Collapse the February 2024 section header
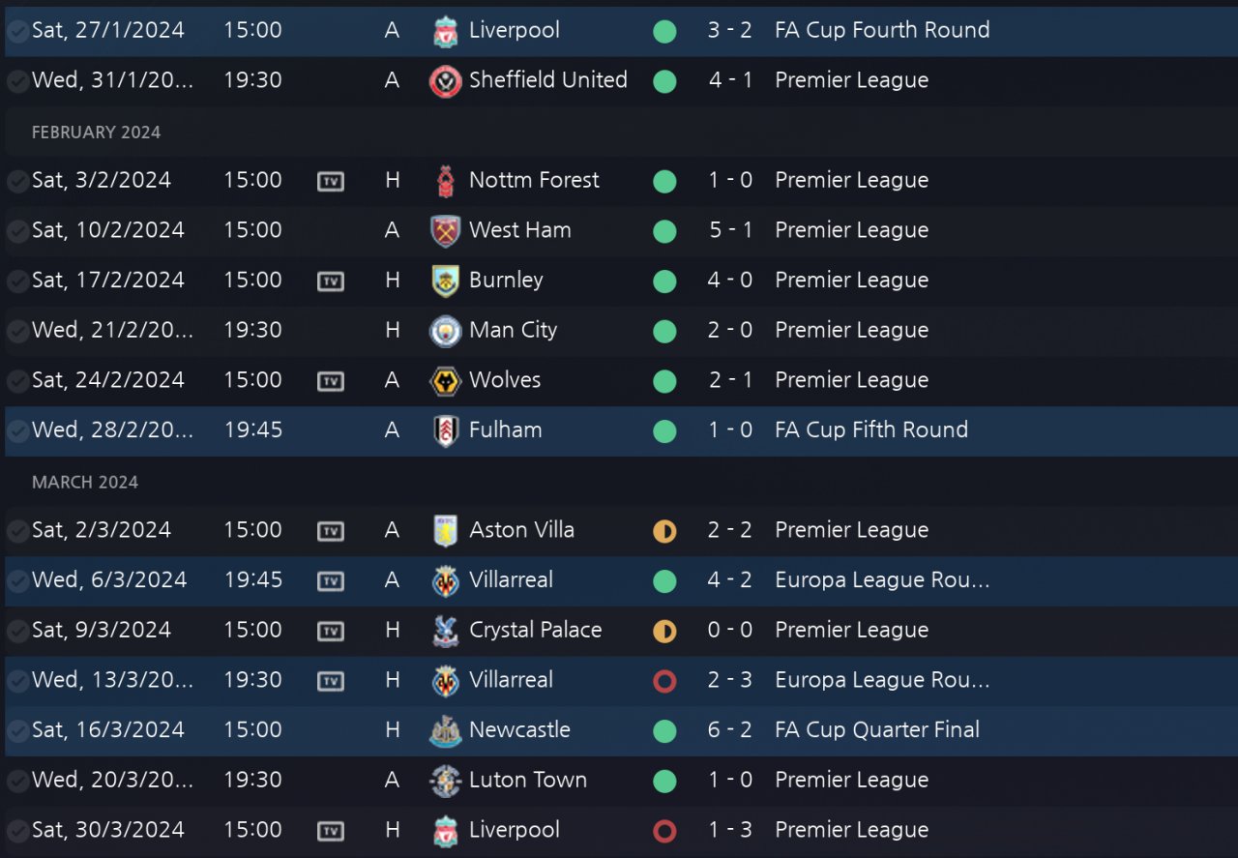1238x858 pixels. click(x=96, y=133)
